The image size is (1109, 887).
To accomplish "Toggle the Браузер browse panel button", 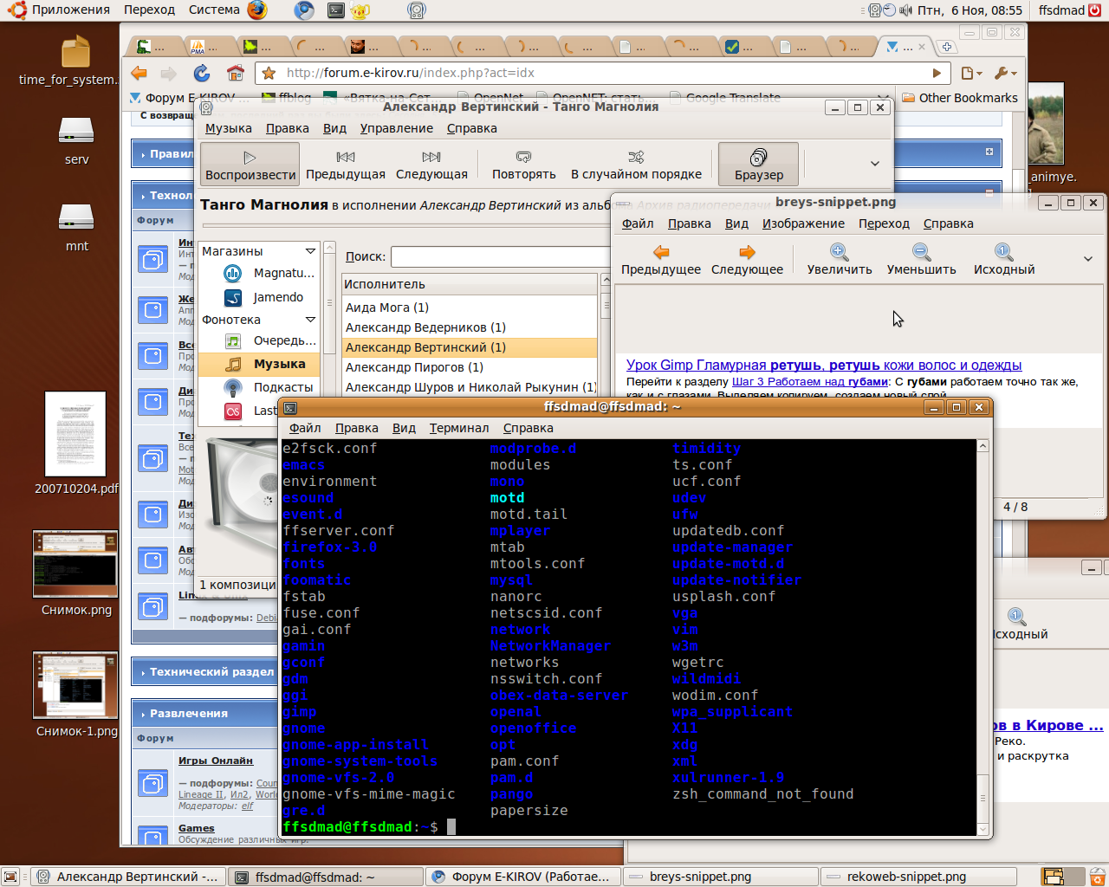I will click(758, 165).
